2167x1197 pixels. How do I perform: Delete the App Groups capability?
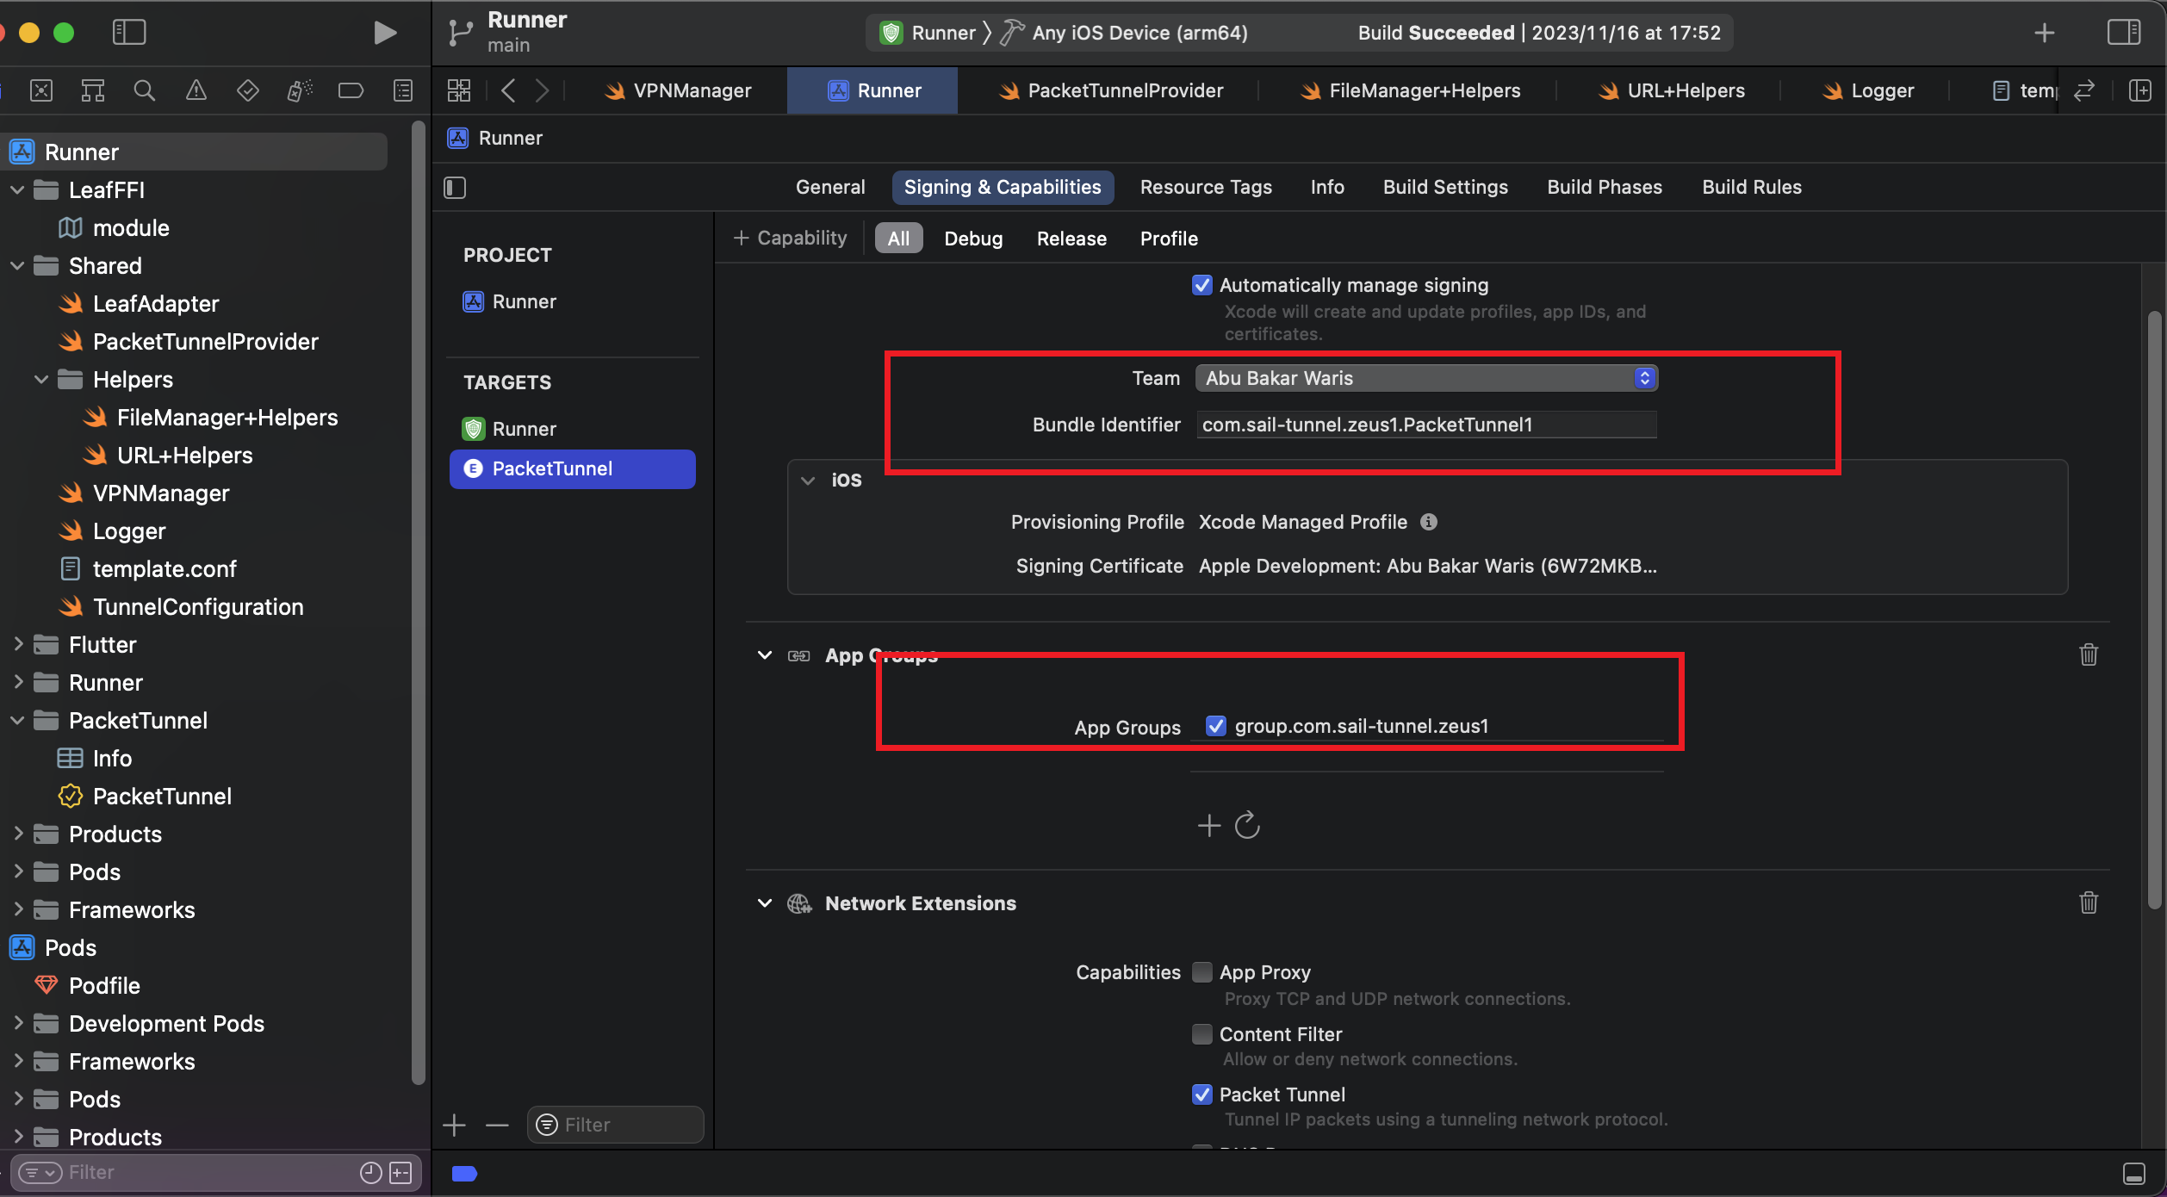coord(2088,655)
